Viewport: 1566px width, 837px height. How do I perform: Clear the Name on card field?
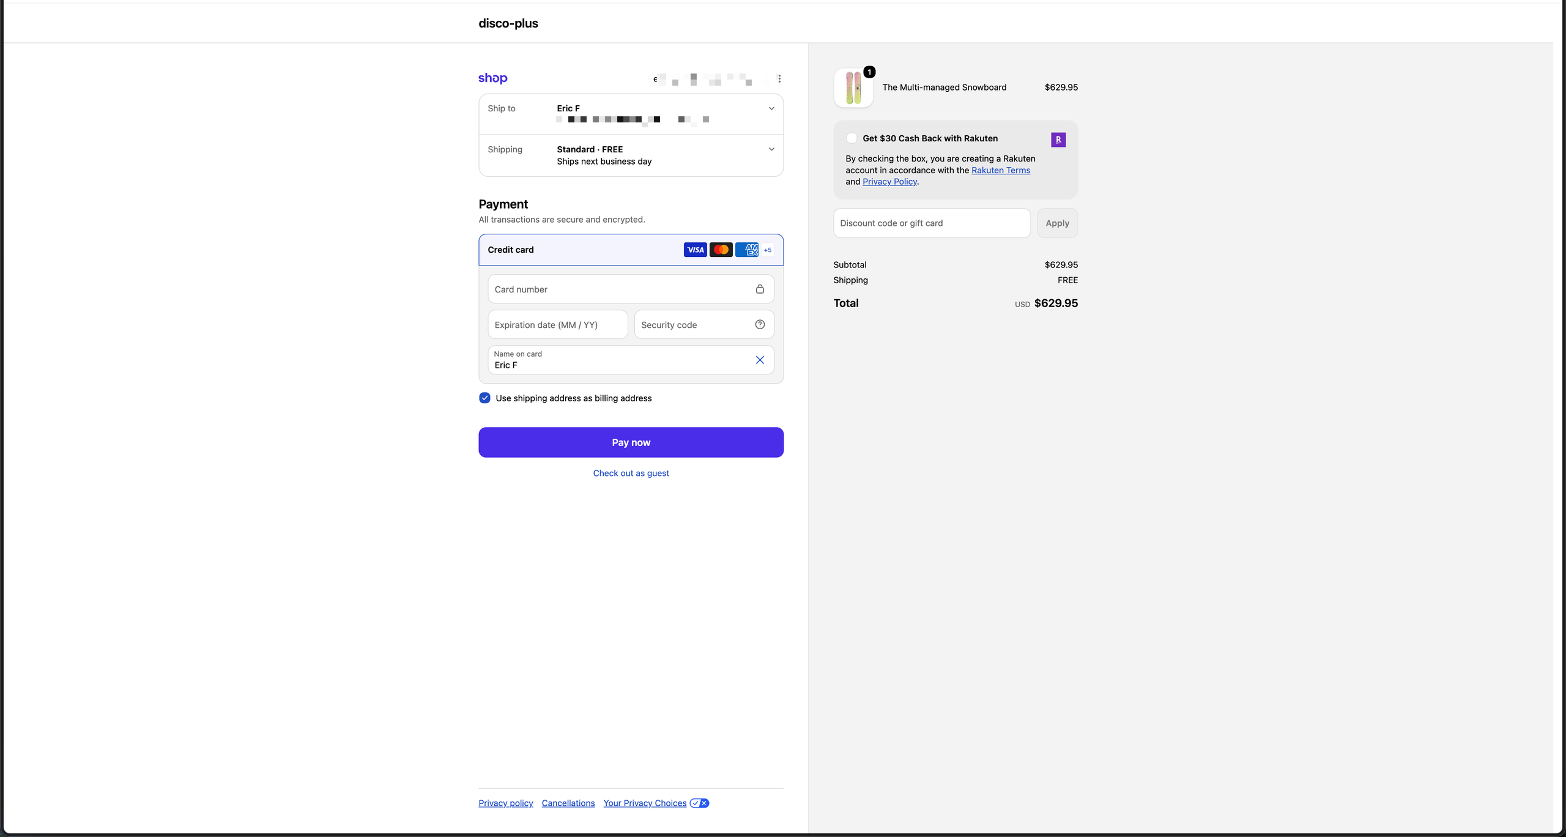(760, 360)
